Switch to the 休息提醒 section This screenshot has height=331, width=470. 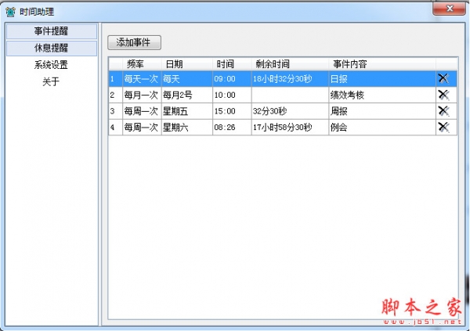52,48
